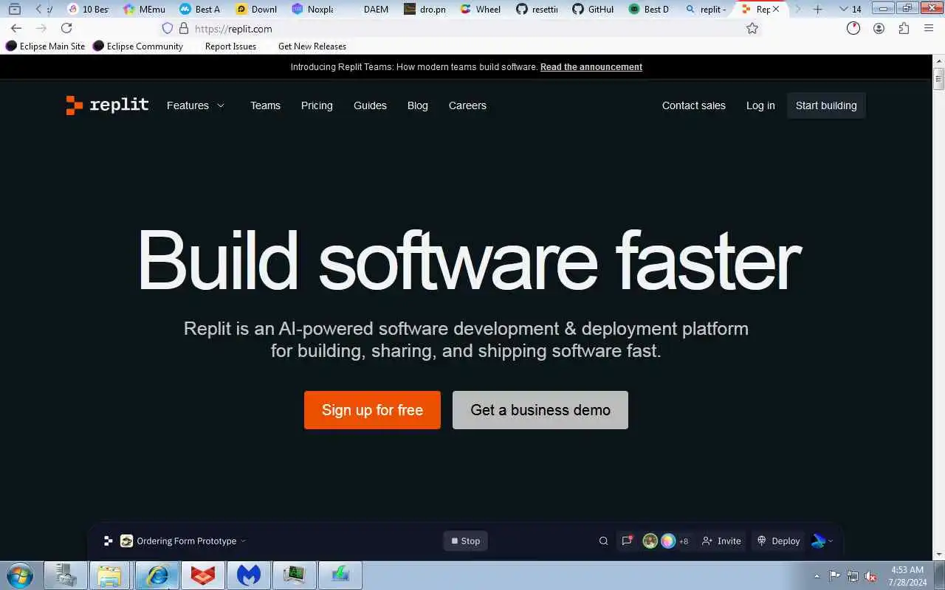Show hidden system tray icons arrow
The image size is (945, 590).
pos(817,576)
